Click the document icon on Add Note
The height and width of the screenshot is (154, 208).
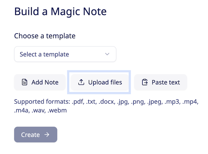(x=25, y=82)
